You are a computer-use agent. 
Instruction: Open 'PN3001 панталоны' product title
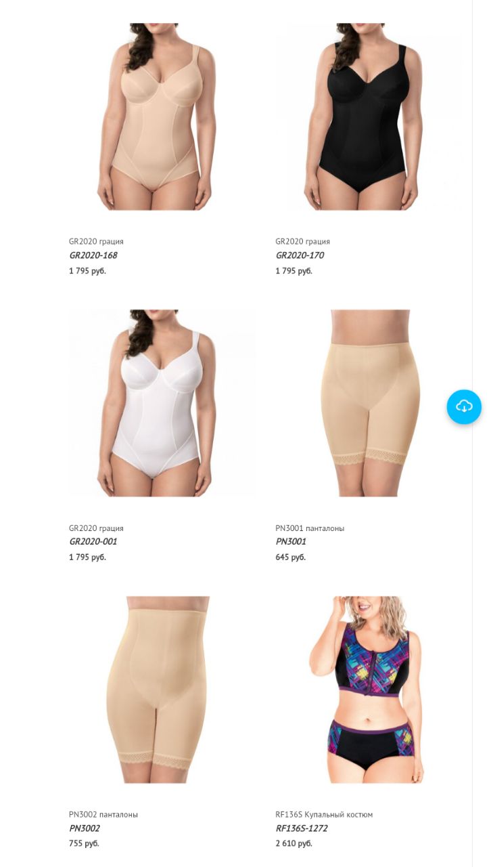pos(310,528)
